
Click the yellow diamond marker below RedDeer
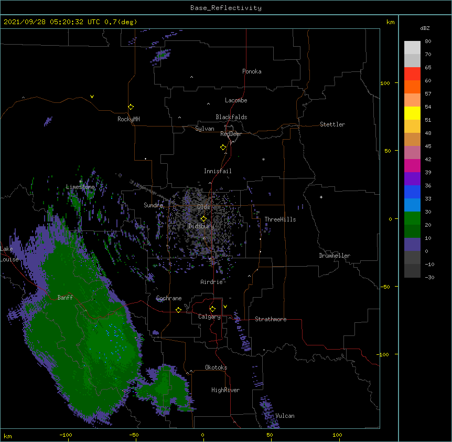click(x=223, y=147)
